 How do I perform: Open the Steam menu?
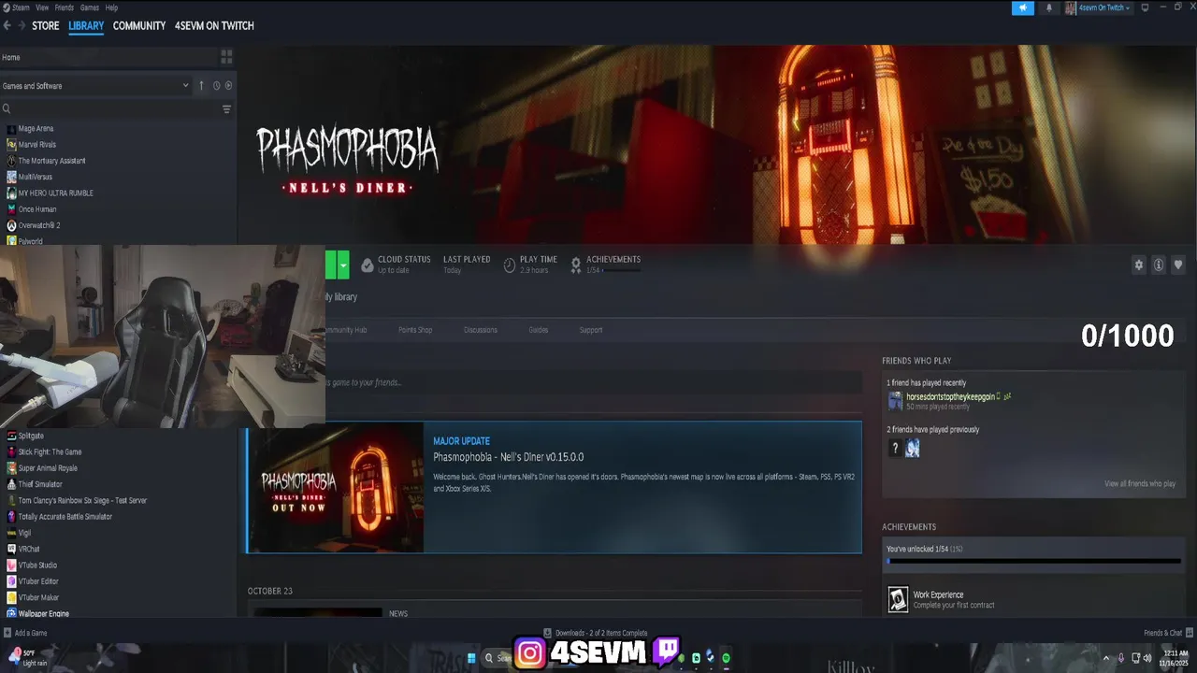pos(17,7)
